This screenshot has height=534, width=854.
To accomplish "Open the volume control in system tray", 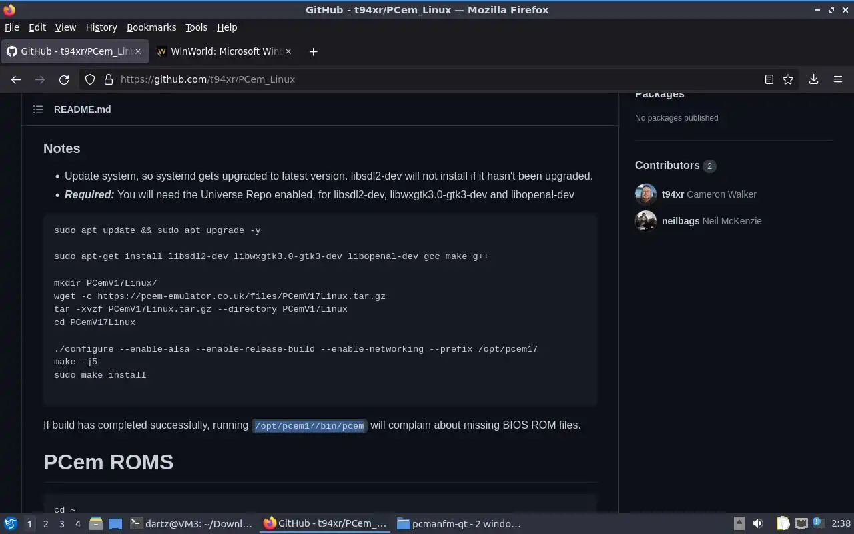I will point(757,524).
